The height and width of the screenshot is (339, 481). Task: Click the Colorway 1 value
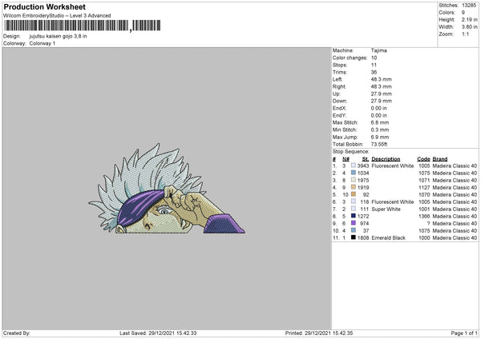point(42,43)
